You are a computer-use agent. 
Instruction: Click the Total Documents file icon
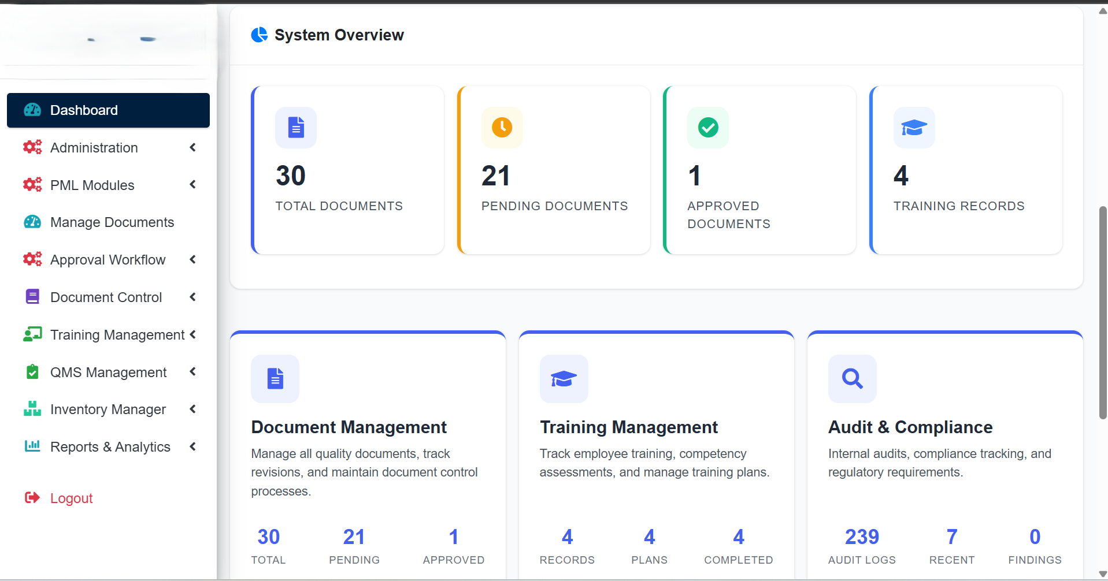(x=296, y=128)
